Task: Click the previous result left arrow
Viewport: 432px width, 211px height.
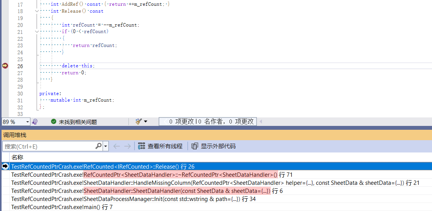Action: (116, 146)
